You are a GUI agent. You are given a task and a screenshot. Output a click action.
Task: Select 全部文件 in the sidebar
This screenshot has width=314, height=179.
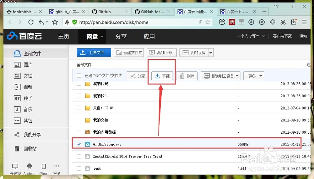pyautogui.click(x=36, y=54)
